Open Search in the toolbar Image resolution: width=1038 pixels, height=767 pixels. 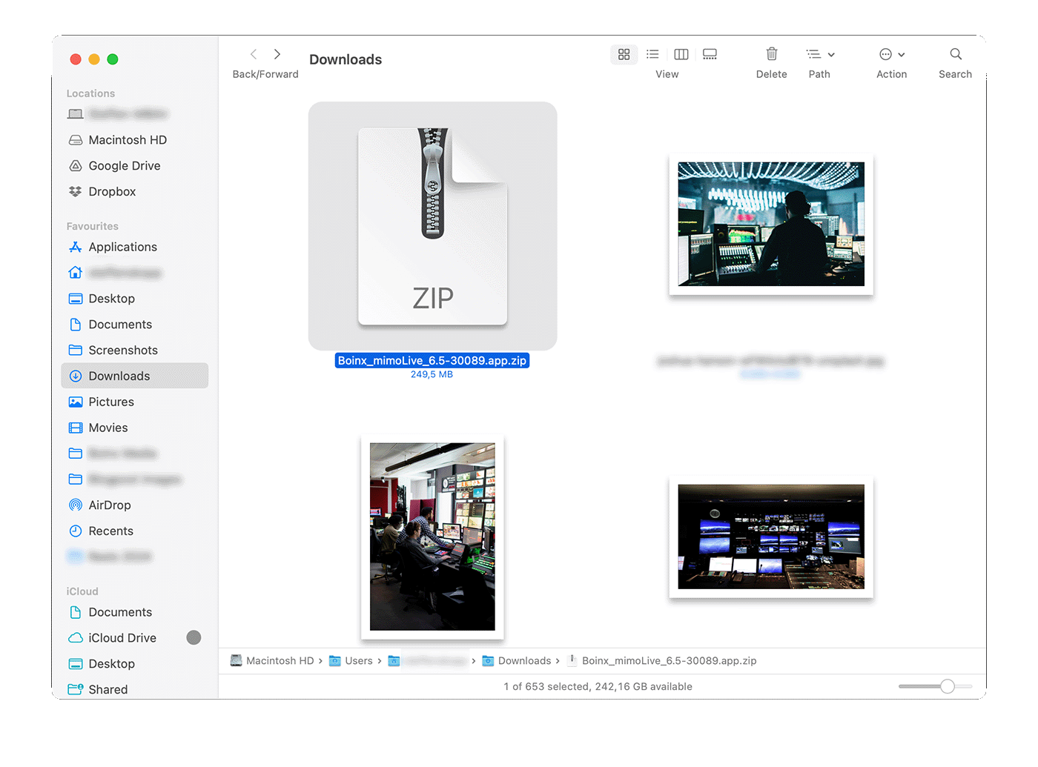coord(955,54)
